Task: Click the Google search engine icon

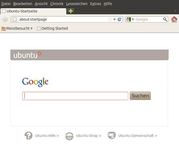Action: tap(129, 19)
